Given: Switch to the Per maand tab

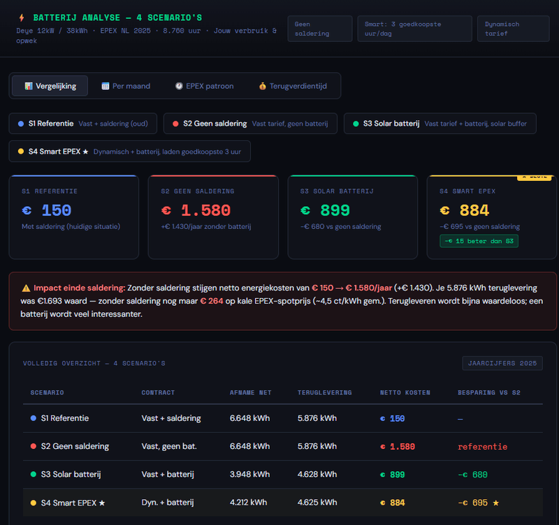Looking at the screenshot, I should tap(126, 86).
